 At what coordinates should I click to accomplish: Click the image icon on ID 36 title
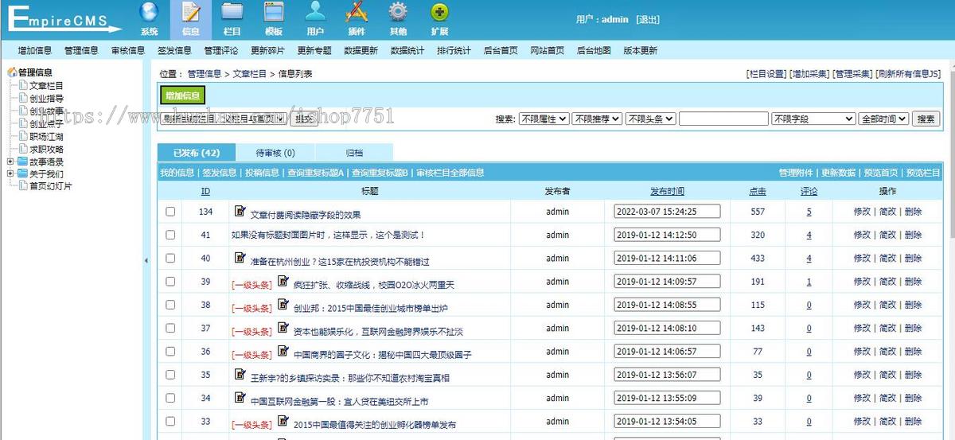click(x=283, y=351)
